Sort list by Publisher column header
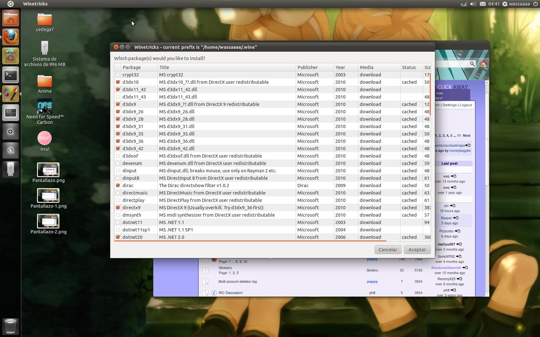Viewport: 540px width, 337px height. click(x=315, y=67)
